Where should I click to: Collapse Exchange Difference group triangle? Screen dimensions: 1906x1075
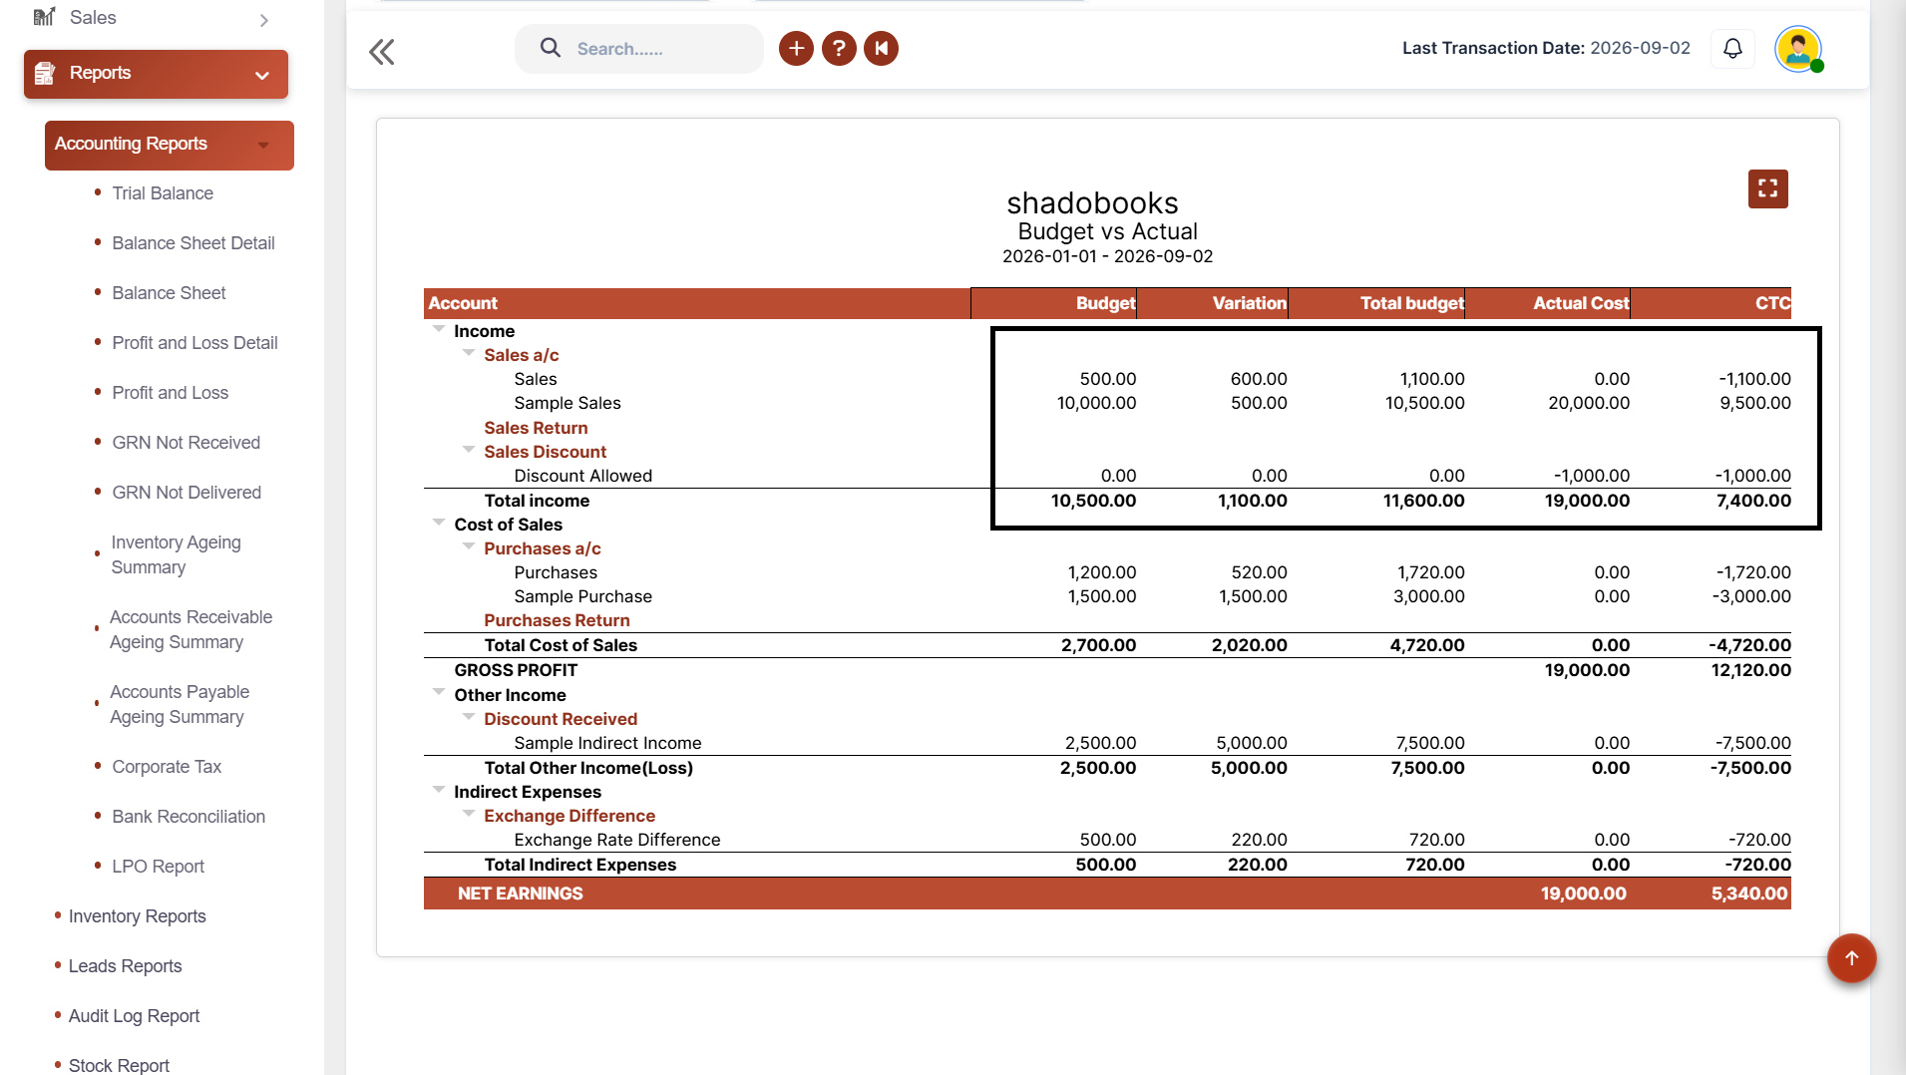pyautogui.click(x=469, y=814)
